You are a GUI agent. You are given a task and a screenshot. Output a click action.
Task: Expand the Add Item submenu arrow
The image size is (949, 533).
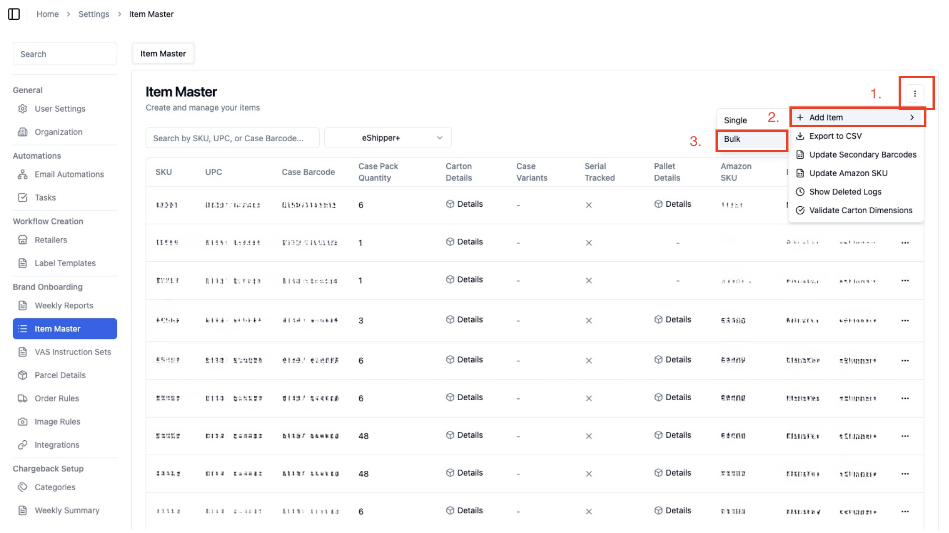pos(912,118)
